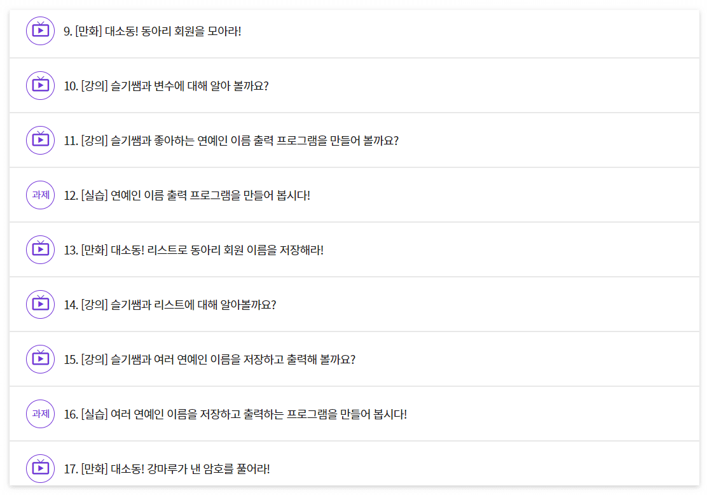This screenshot has width=709, height=495.
Task: Click the 과제 assignment badge for lesson 12
Action: click(39, 195)
